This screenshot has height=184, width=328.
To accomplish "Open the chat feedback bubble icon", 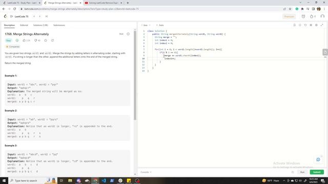I will (318, 159).
